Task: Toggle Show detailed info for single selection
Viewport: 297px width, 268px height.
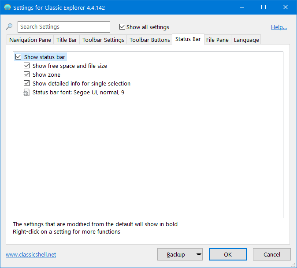Action: 27,83
